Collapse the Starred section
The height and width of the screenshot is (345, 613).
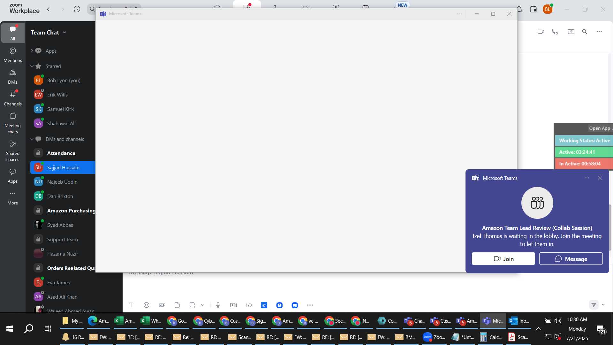(32, 66)
